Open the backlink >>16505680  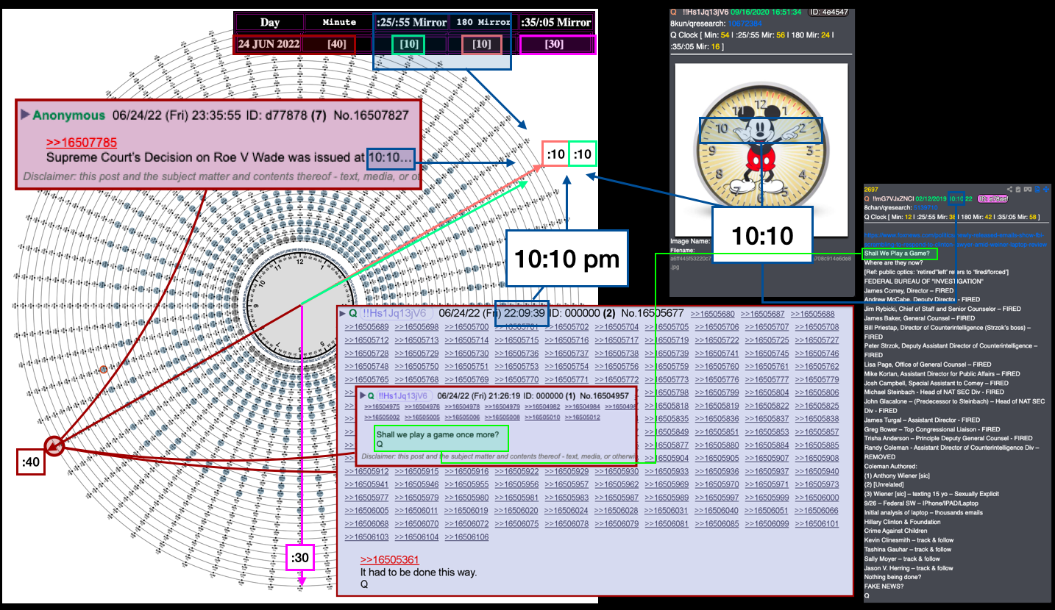712,314
